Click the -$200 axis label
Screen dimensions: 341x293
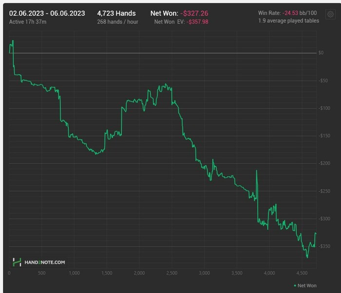[x=324, y=163]
